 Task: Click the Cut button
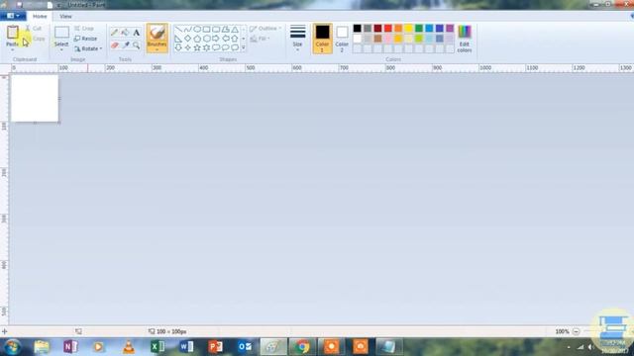click(x=34, y=29)
